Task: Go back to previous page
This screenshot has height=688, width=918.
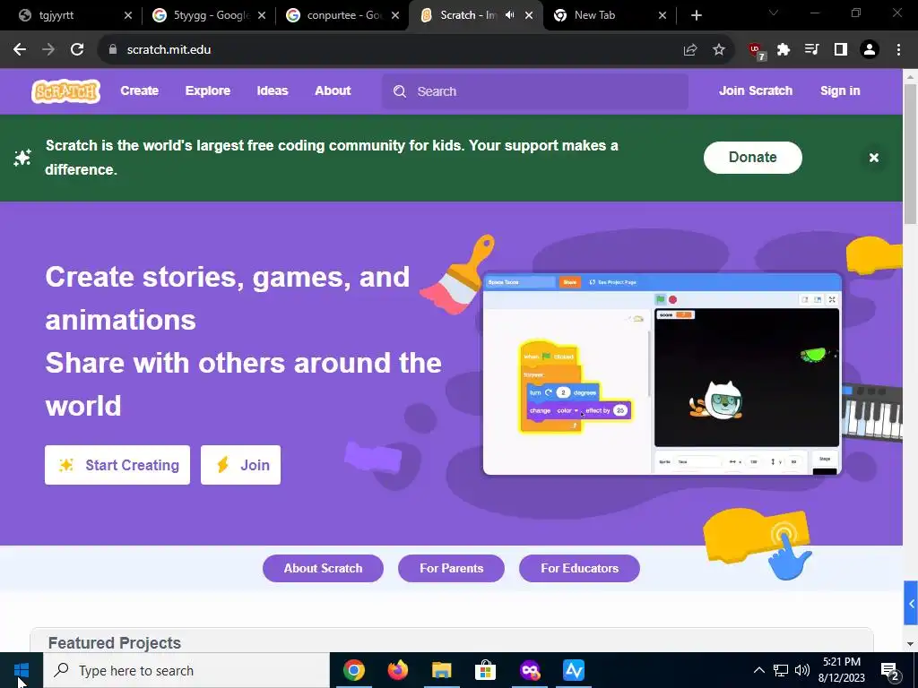Action: pos(20,50)
